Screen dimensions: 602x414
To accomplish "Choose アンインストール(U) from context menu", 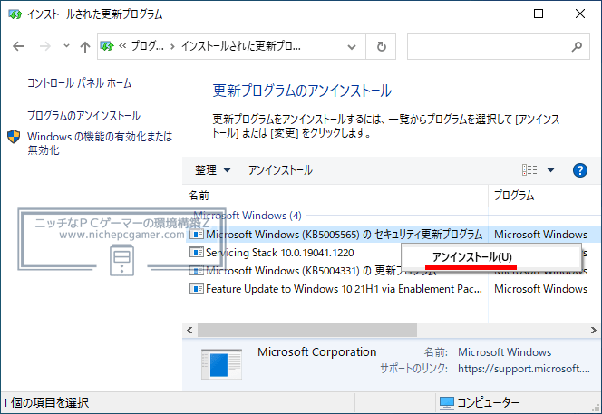I will [491, 257].
